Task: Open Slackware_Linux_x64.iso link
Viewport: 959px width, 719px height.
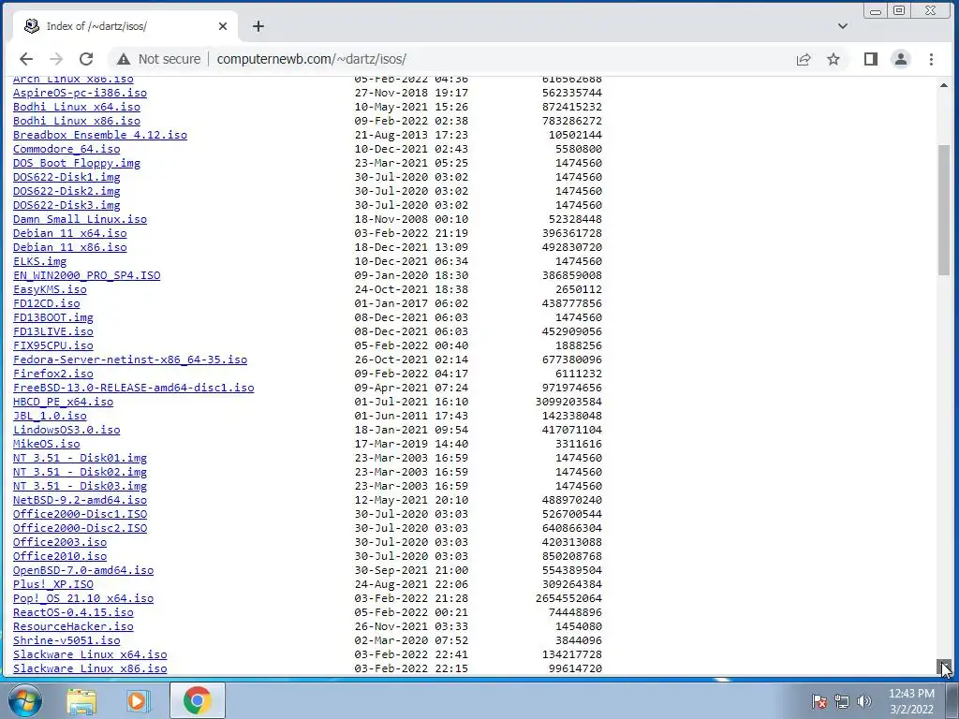Action: pos(90,655)
